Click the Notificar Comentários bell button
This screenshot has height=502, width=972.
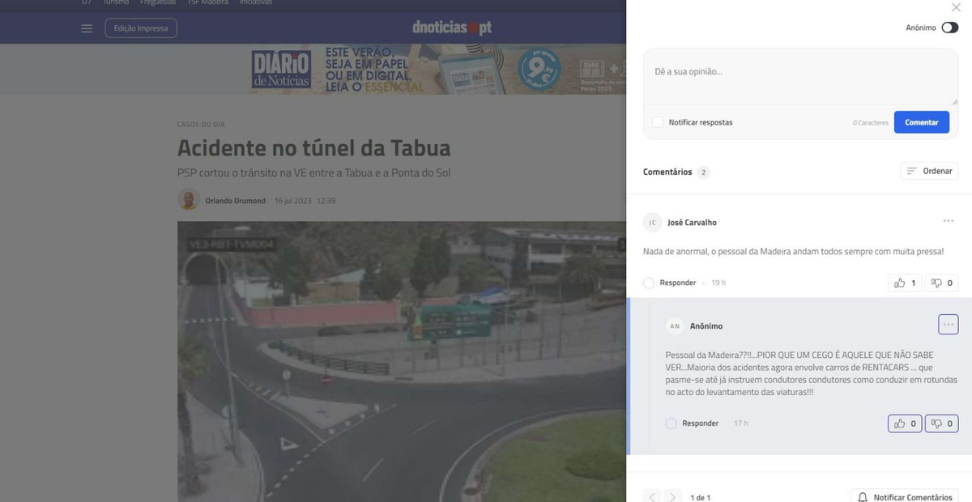click(905, 496)
